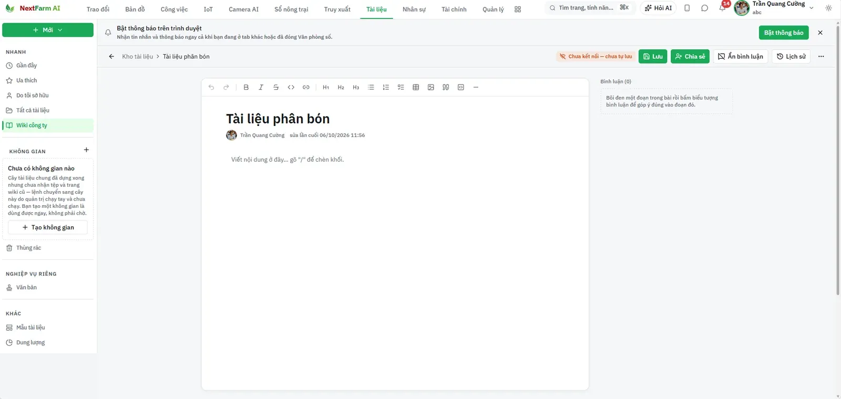This screenshot has width=841, height=399.
Task: Undo the last edit
Action: click(x=211, y=87)
